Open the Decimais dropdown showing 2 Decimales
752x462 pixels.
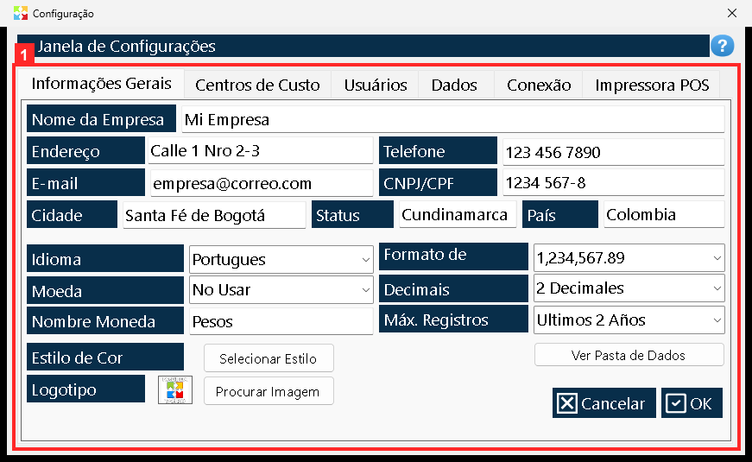(x=629, y=288)
